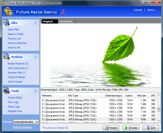
Task: Click the file list scrollbar thumb
Action: [159, 109]
